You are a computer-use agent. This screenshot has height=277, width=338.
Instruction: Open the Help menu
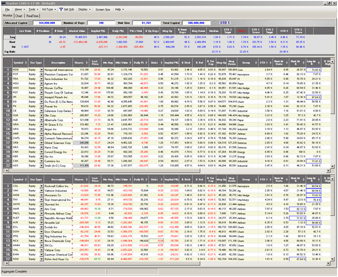click(120, 9)
